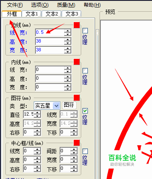Decrease 中心框/线 高度 with down arrow
The width and height of the screenshot is (152, 179).
37,161
